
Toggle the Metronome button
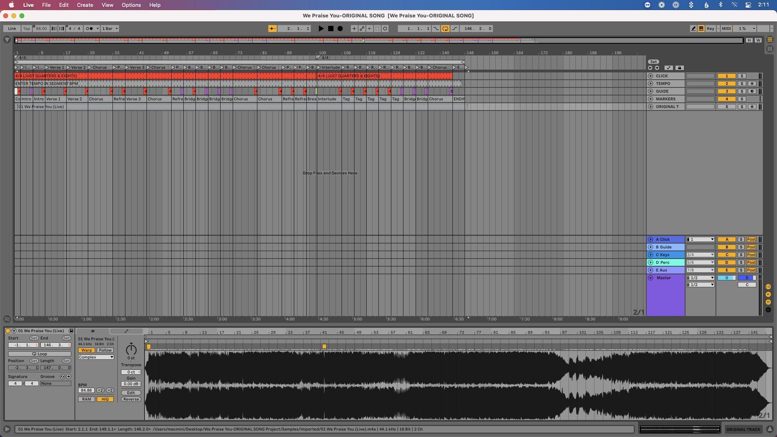pos(90,29)
